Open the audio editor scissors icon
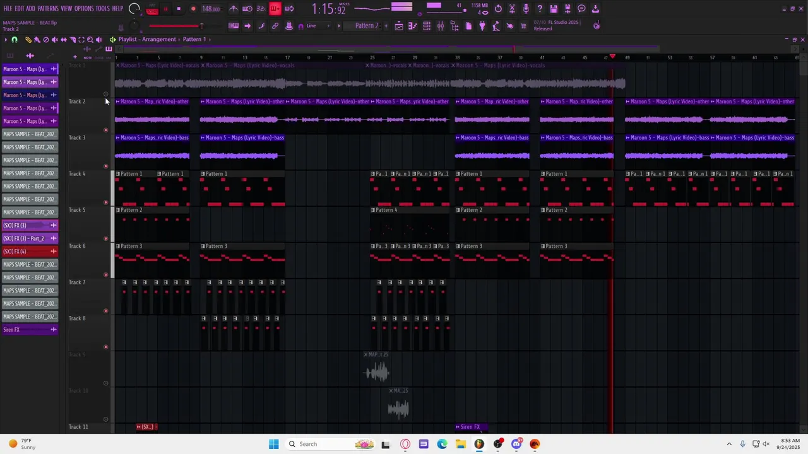Image resolution: width=808 pixels, height=454 pixels. 512,9
